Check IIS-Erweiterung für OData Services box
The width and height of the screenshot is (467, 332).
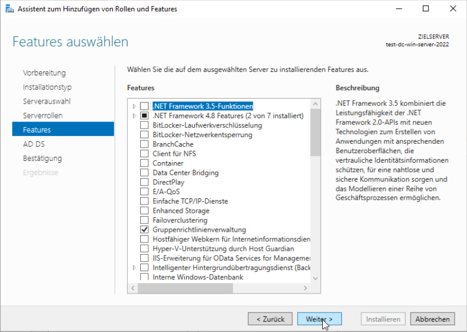pyautogui.click(x=145, y=258)
